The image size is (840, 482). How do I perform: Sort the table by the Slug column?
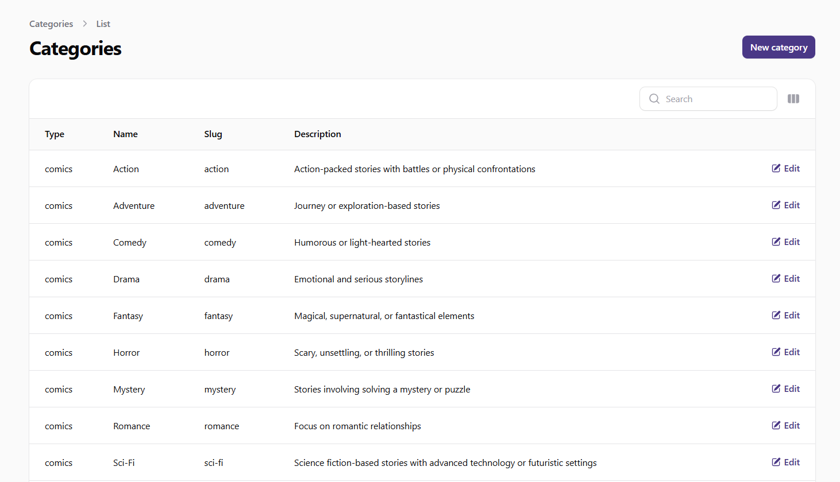(213, 134)
